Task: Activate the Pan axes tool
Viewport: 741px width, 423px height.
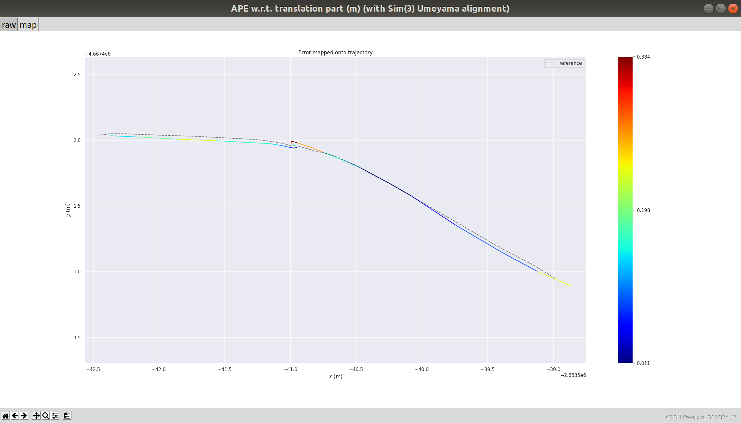Action: click(x=36, y=416)
